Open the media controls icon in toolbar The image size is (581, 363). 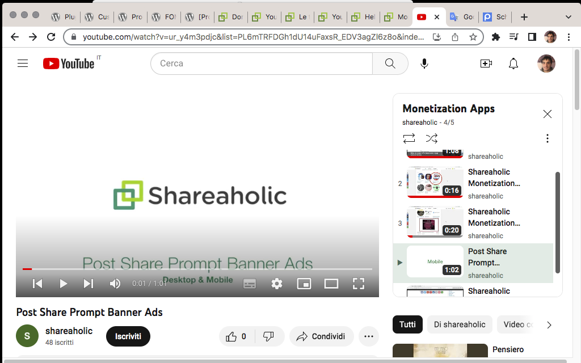[x=513, y=37]
